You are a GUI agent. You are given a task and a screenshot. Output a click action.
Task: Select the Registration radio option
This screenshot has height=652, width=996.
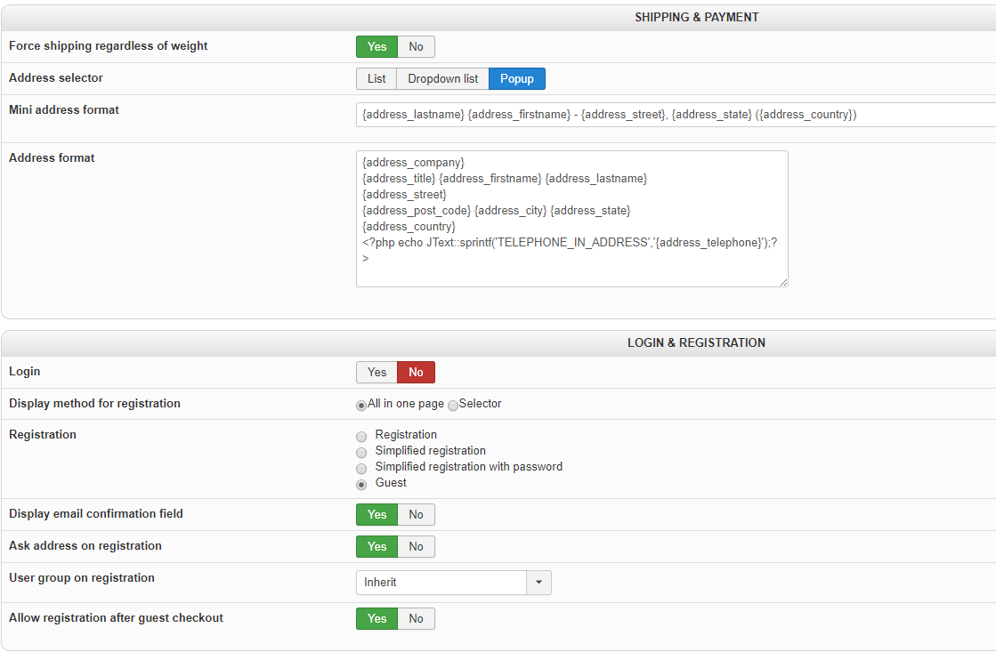pyautogui.click(x=361, y=437)
